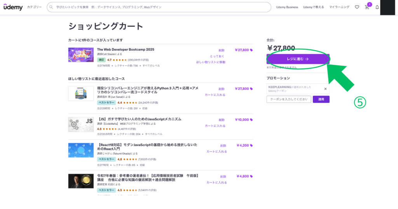Focus the course search field

159,7
